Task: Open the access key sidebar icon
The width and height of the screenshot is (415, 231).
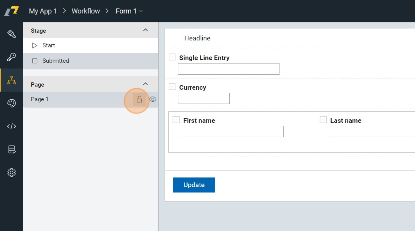Action: point(12,57)
